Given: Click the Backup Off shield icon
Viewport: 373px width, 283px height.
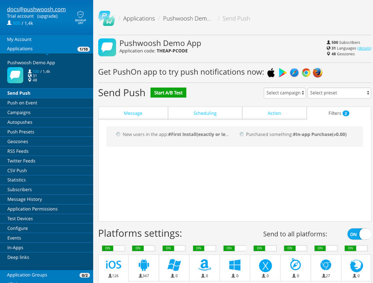Looking at the screenshot, I should [80, 17].
